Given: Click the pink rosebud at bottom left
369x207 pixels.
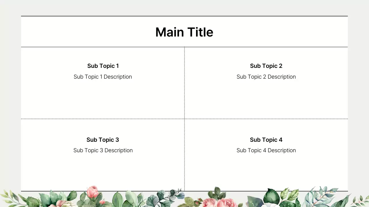Looking at the screenshot, I should [93, 192].
